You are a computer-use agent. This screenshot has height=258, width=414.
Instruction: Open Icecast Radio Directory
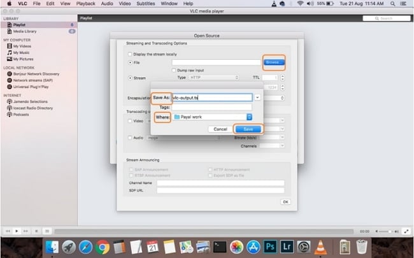point(33,108)
